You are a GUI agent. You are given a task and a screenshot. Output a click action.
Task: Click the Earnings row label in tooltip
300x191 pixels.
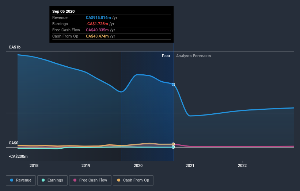click(x=60, y=24)
